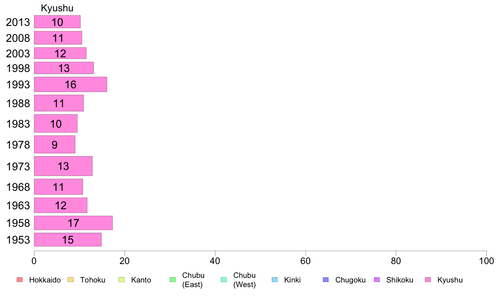Select the 2013 bar showing 10
498x308 pixels.
pos(57,22)
